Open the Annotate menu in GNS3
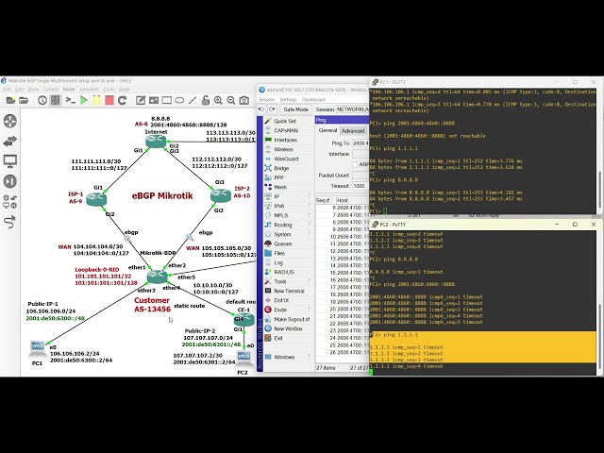This screenshot has width=604, height=453. (89, 90)
